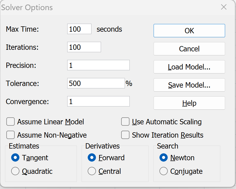Image resolution: width=236 pixels, height=189 pixels.
Task: Open Solver Help
Action: (189, 103)
